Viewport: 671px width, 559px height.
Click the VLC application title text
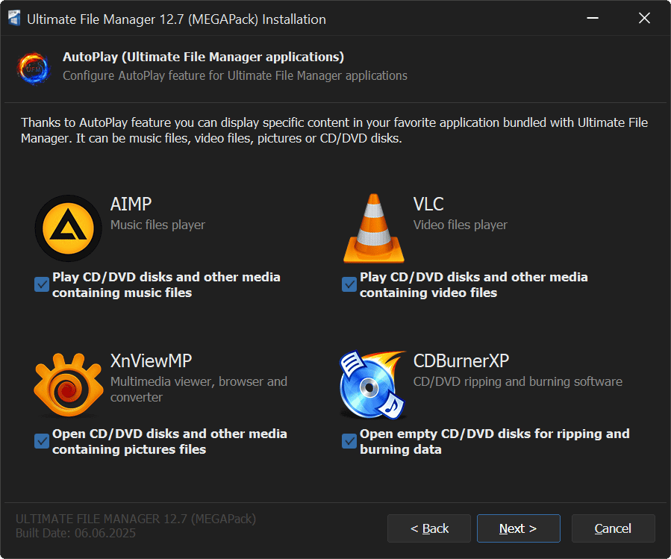(428, 204)
